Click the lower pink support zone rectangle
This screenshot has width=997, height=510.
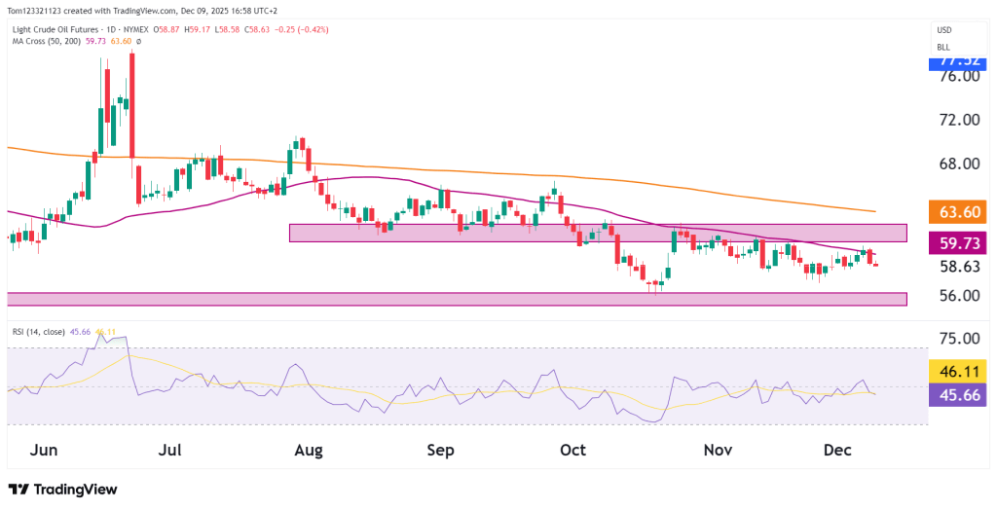457,299
